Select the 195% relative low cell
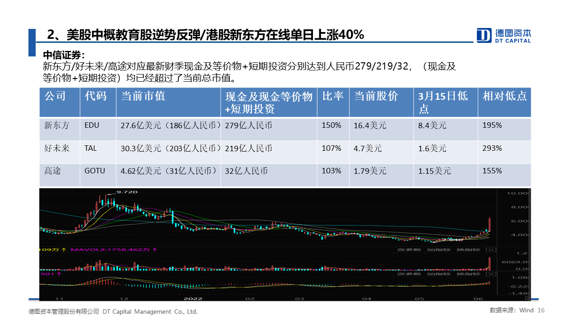Viewport: 578px width, 325px height. (x=504, y=129)
